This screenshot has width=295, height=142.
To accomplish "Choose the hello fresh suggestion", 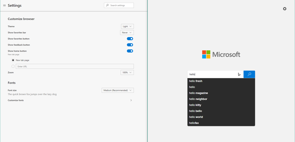I will (x=221, y=81).
